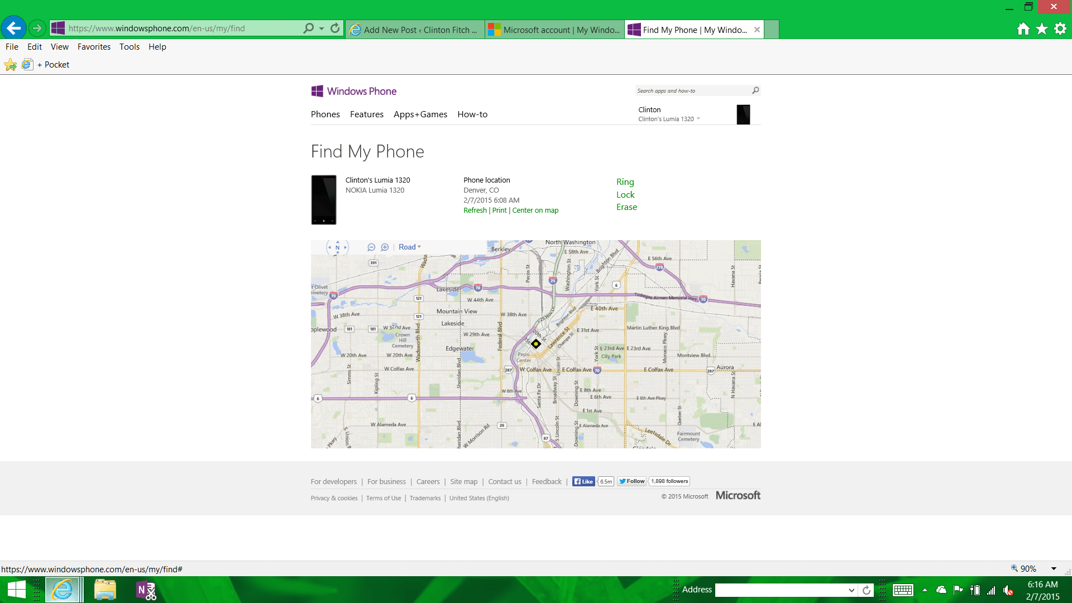Click the large Lumia 1320 phone image
The width and height of the screenshot is (1072, 603).
324,200
